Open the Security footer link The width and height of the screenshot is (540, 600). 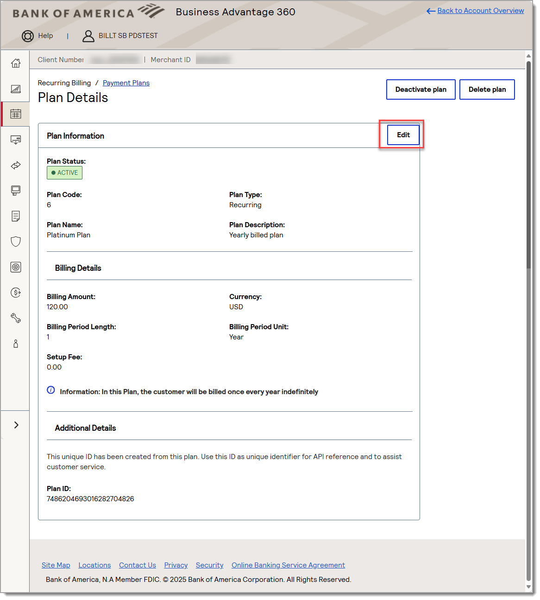point(210,565)
